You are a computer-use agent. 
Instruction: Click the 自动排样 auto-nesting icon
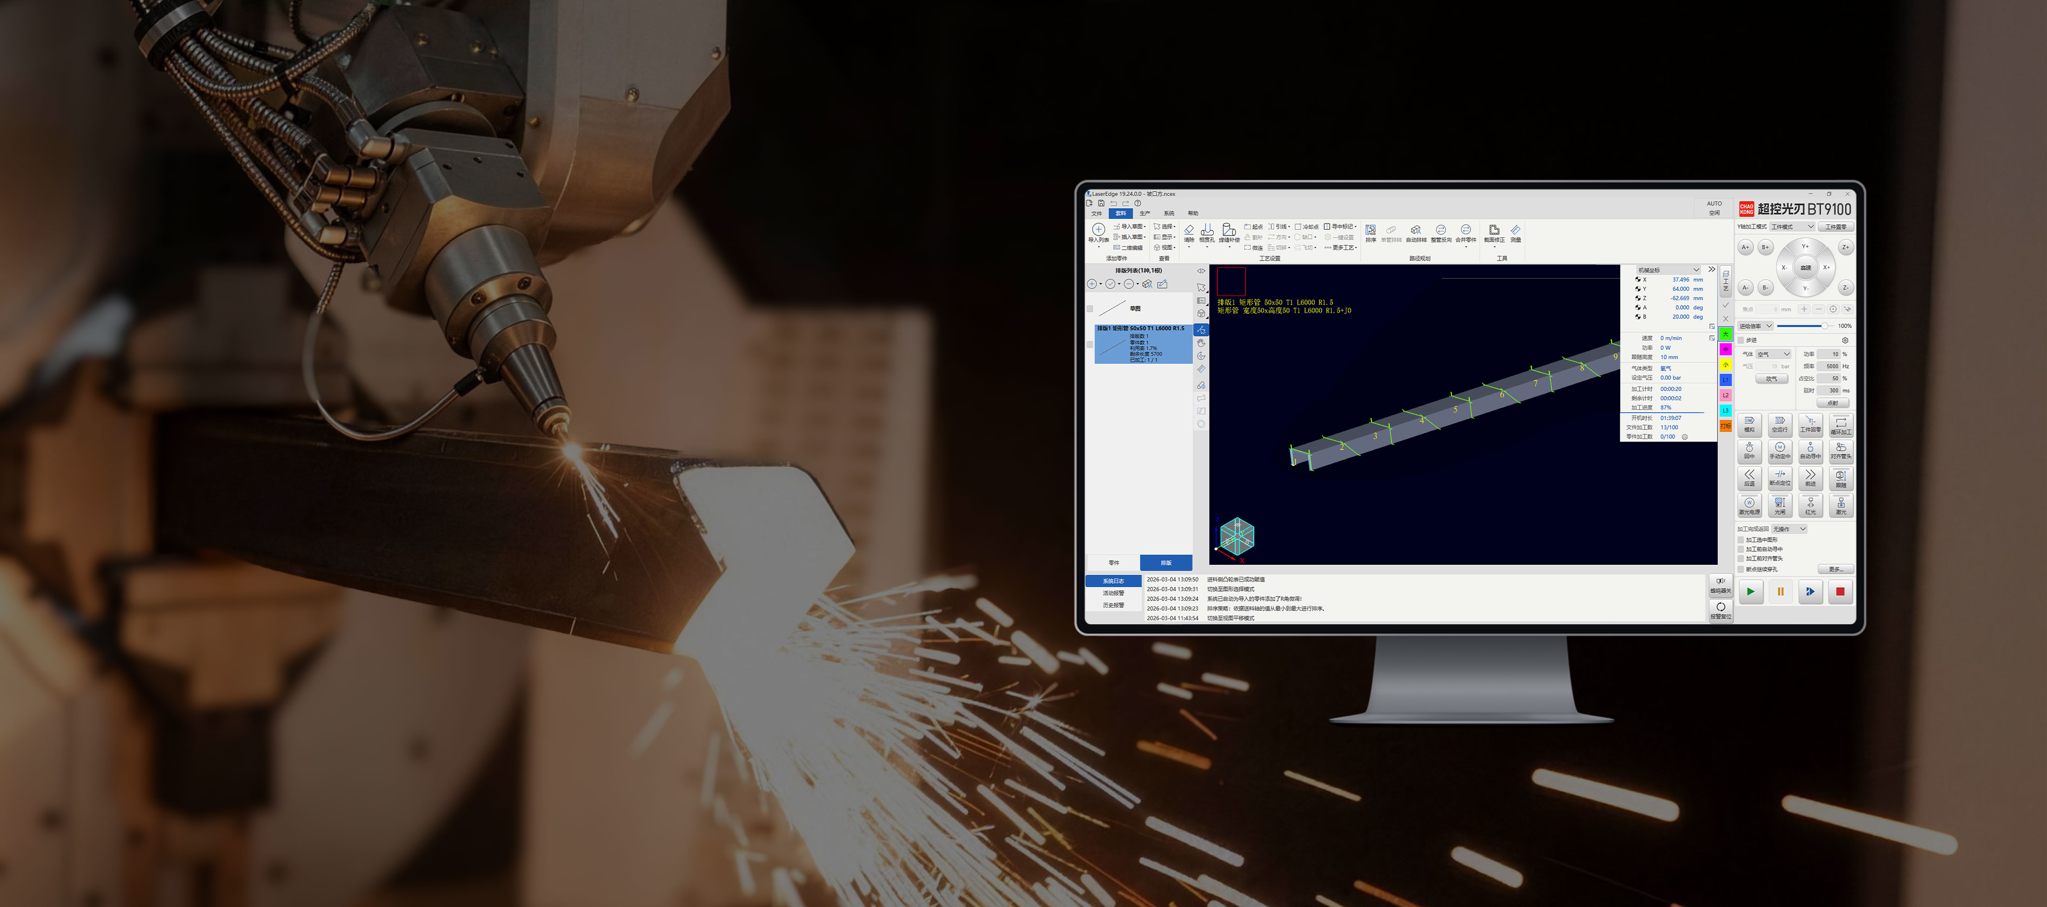pos(1415,230)
